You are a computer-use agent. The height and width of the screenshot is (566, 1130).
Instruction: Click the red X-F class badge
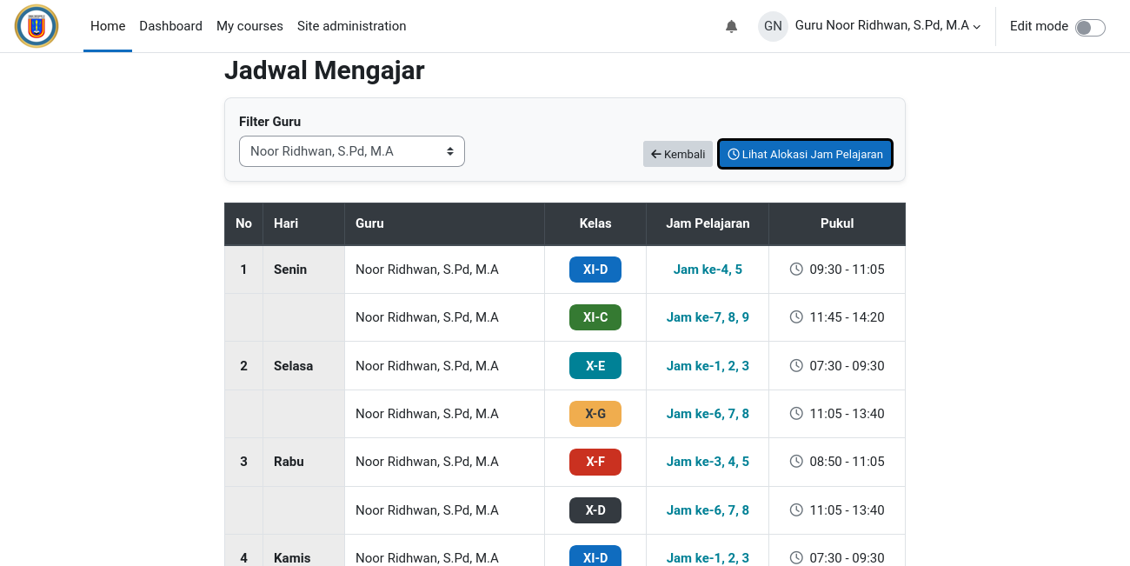595,462
